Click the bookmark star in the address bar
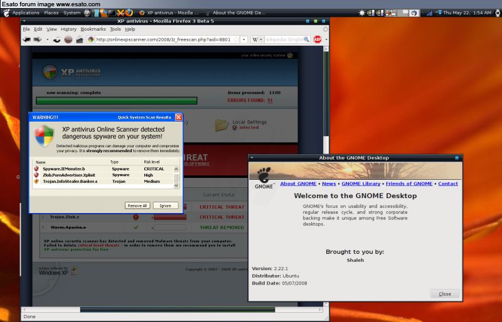This screenshot has width=502, height=322. tap(237, 39)
